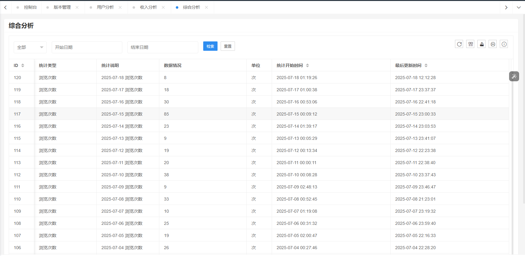Print the table using the printer icon
Image resolution: width=525 pixels, height=256 pixels.
493,44
